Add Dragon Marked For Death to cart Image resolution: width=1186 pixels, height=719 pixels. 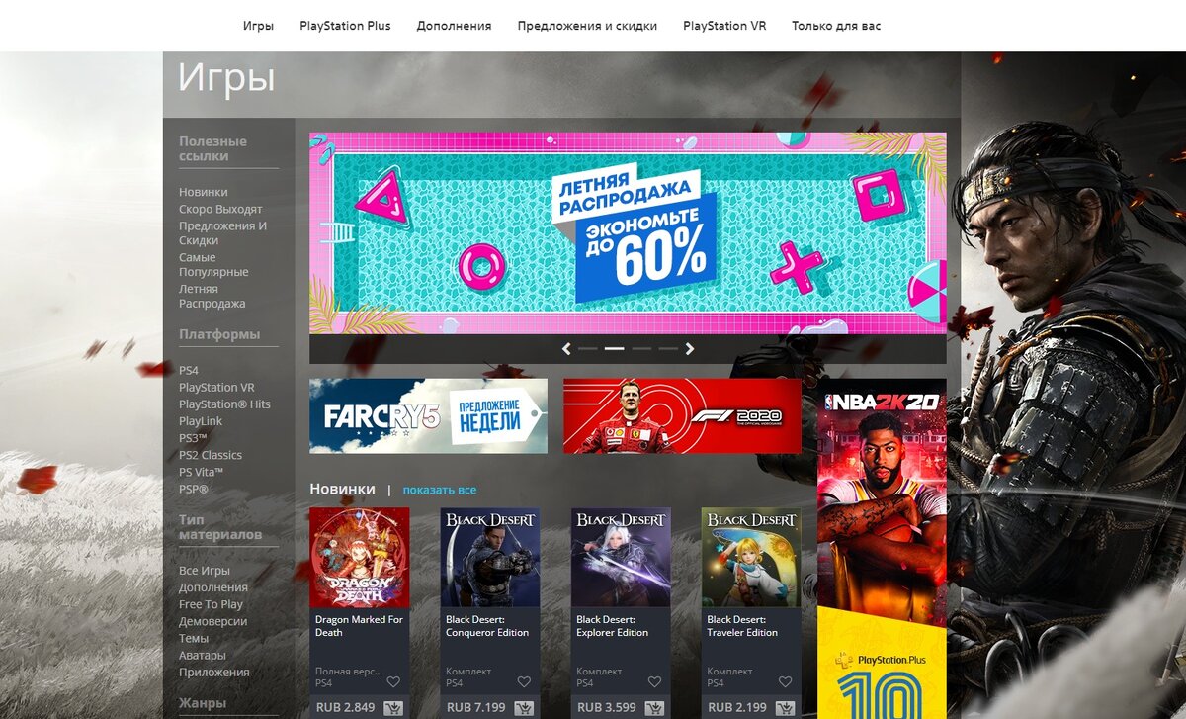pyautogui.click(x=393, y=708)
